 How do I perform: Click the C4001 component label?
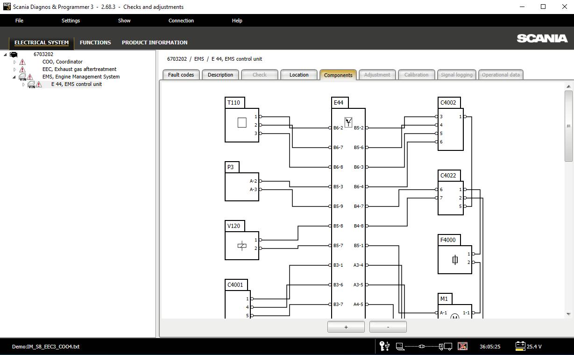click(x=235, y=285)
